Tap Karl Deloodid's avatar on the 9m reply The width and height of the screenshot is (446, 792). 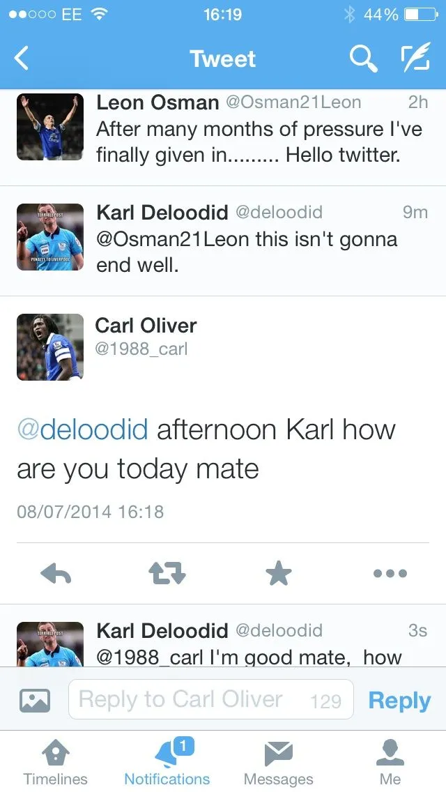[50, 237]
